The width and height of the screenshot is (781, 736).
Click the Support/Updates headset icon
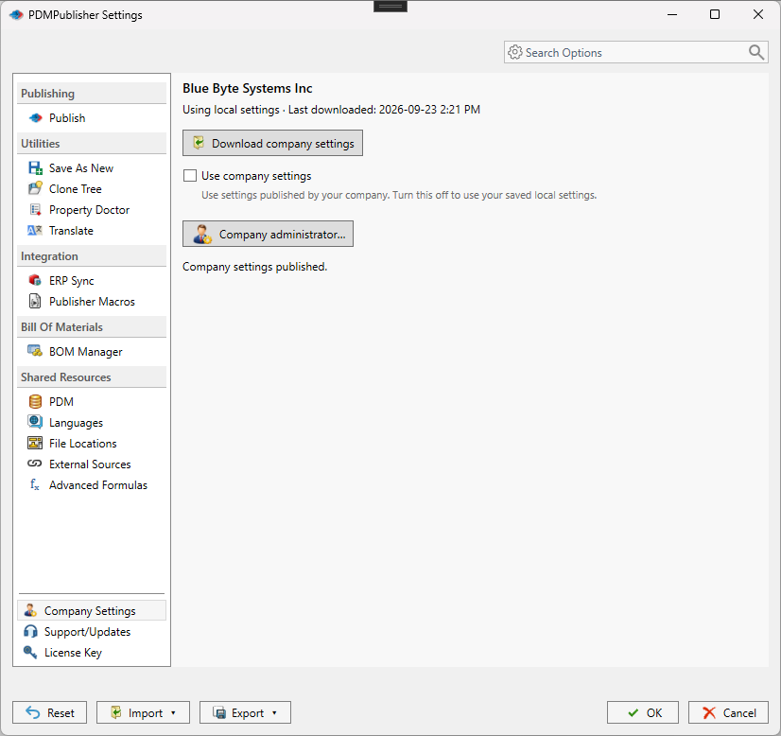30,631
